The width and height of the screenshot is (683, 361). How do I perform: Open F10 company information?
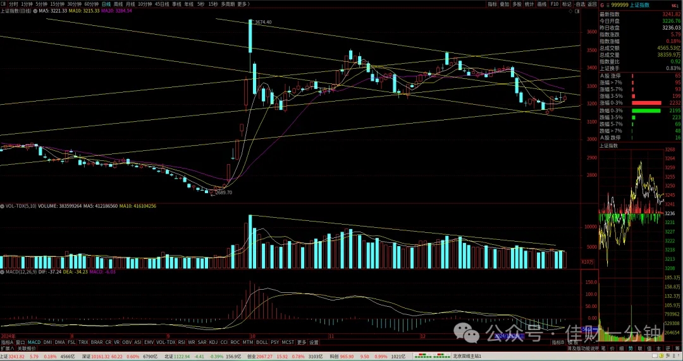pyautogui.click(x=555, y=4)
